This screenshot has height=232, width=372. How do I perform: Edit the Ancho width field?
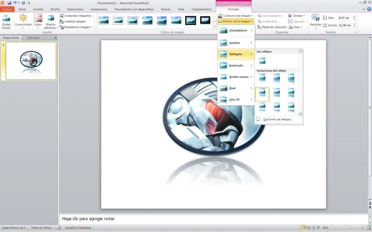[x=346, y=25]
